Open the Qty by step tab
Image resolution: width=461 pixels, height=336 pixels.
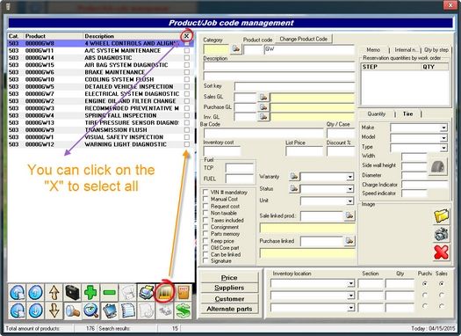point(436,50)
